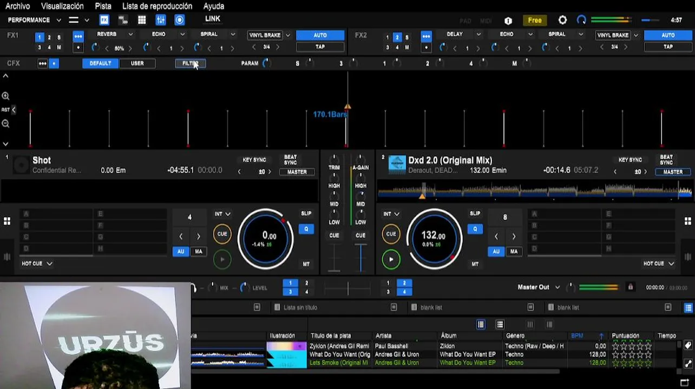
Task: Toggle MT master tempo on deck 1
Action: click(x=306, y=264)
